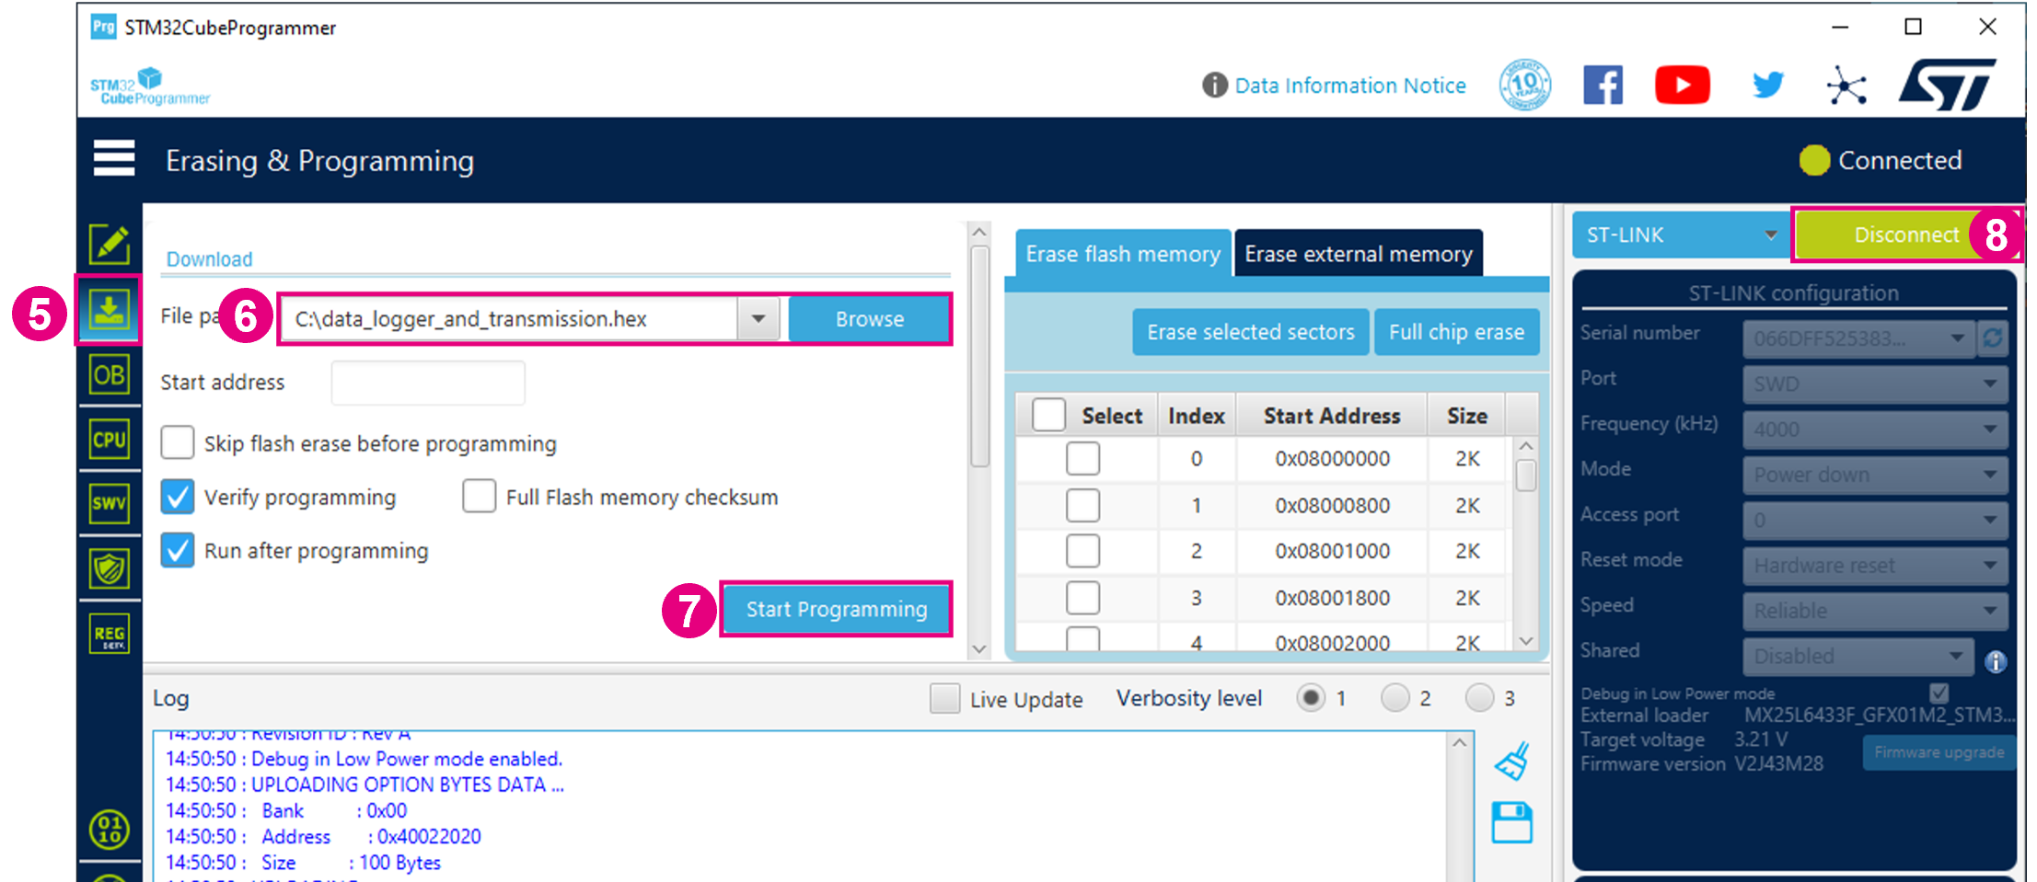Open Data Information Notice link

(1350, 86)
